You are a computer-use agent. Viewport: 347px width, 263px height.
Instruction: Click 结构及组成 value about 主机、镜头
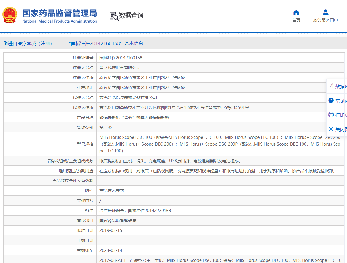point(170,161)
